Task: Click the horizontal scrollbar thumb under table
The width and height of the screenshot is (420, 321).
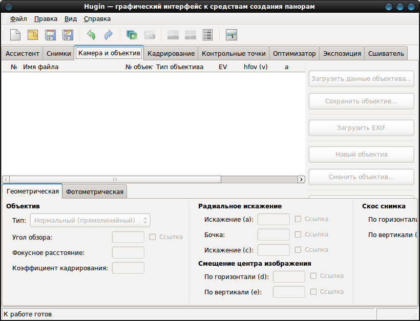Action: (115, 179)
